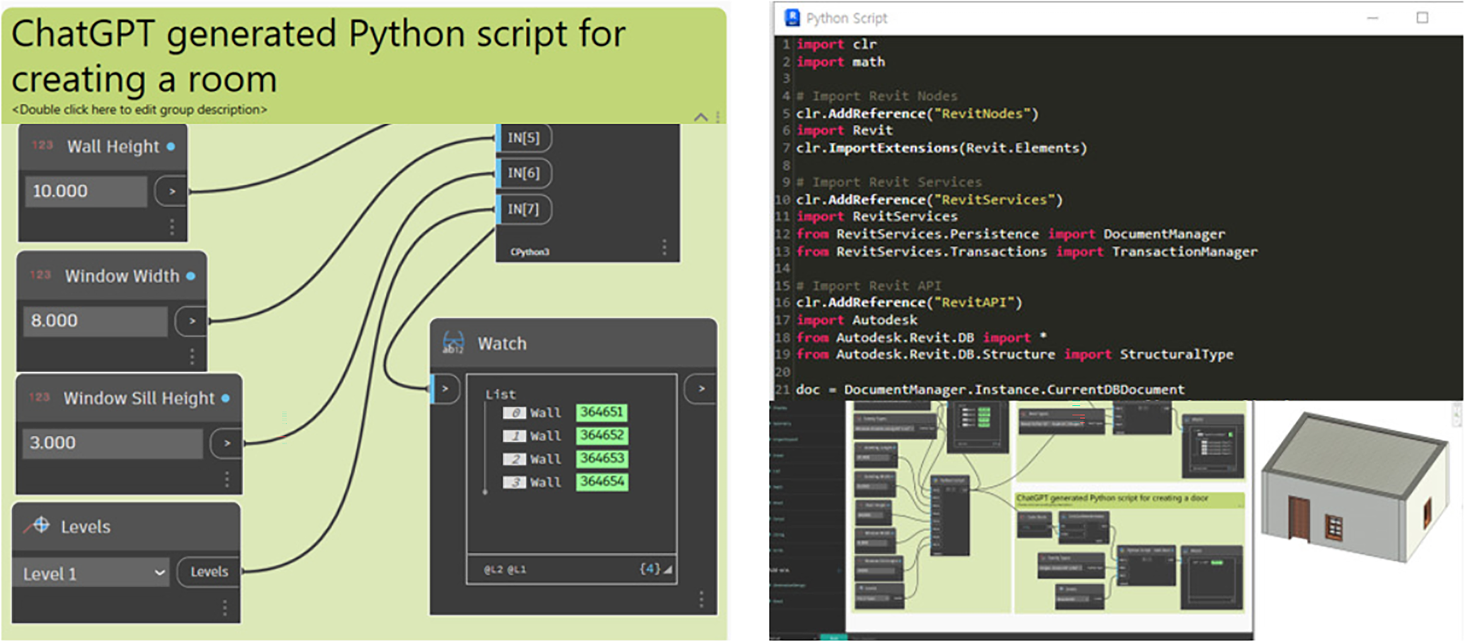Click the 'import math' line in the script
Screen dimensions: 1466x643
(840, 61)
